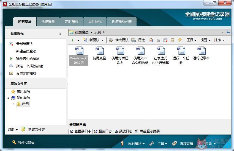Select the 托盘播放列表 tab
Viewport: 234px width, 151px height.
[122, 22]
